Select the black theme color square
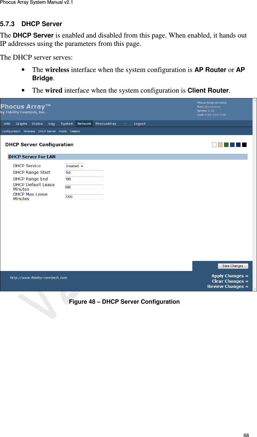The image size is (257, 437). point(244,145)
